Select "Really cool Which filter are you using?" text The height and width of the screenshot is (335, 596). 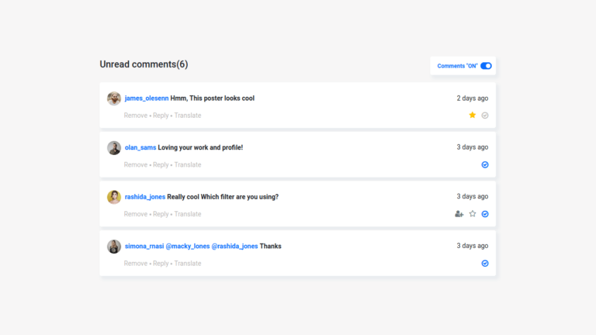223,197
